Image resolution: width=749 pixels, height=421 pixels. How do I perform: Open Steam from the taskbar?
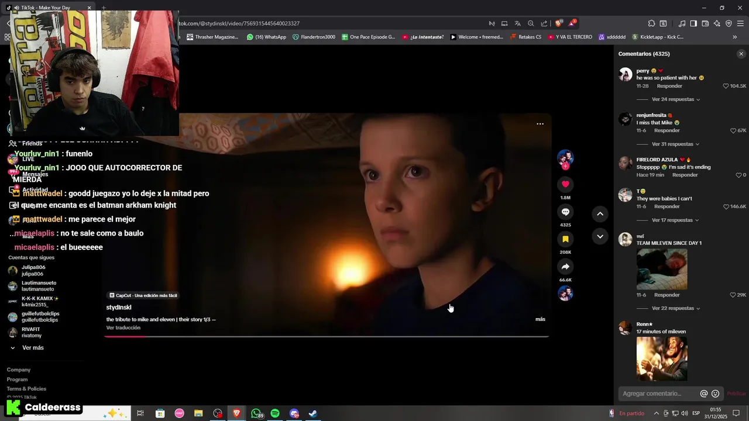pos(313,413)
